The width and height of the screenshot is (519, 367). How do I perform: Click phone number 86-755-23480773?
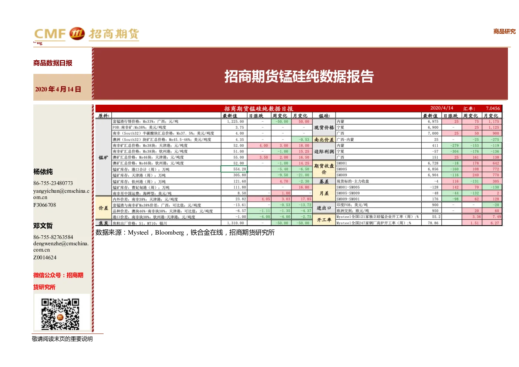click(53, 183)
